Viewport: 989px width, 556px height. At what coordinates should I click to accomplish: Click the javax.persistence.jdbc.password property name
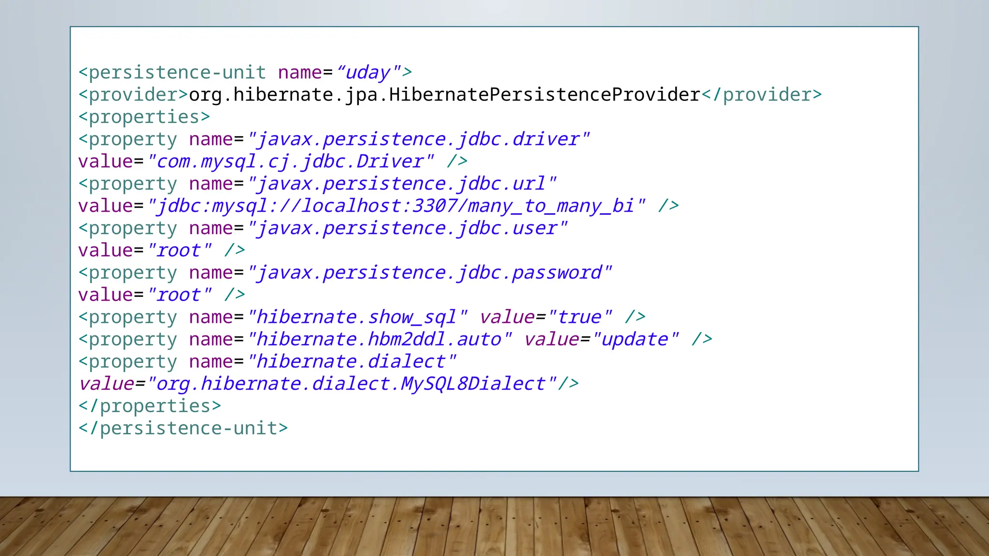(x=429, y=273)
